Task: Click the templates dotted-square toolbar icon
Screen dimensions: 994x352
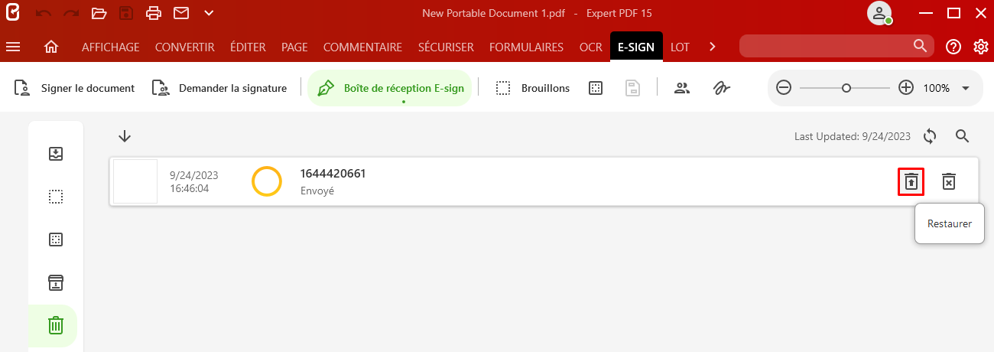Action: (596, 88)
